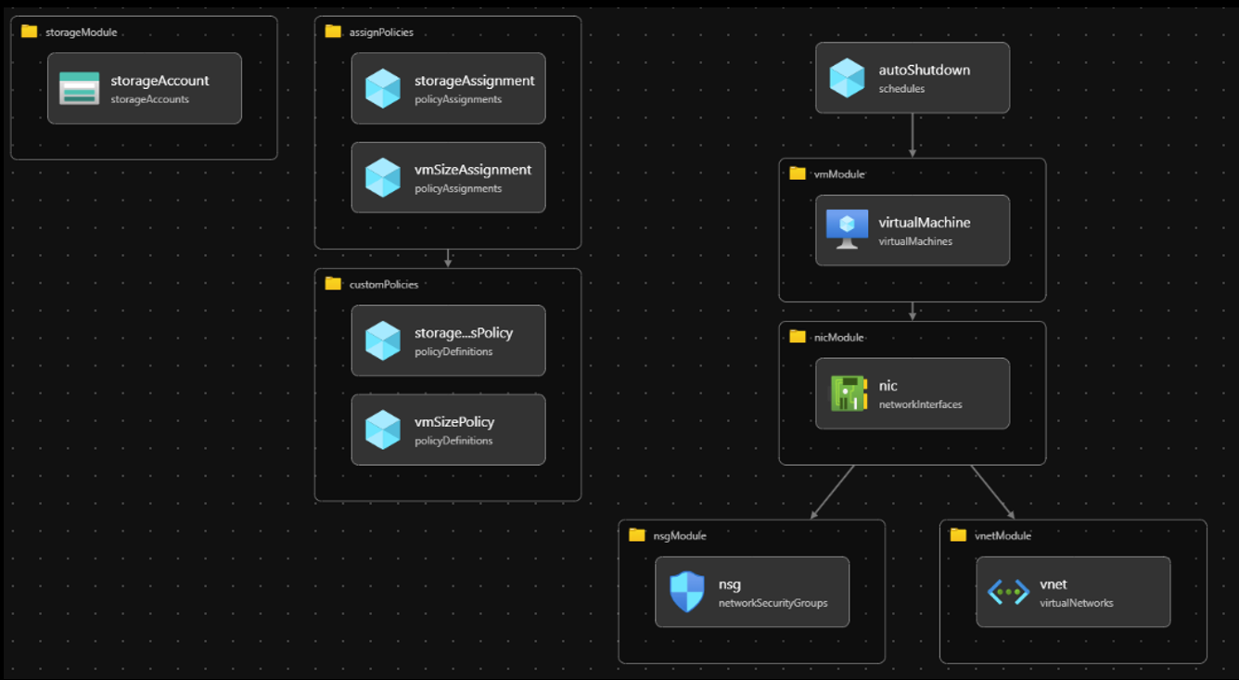Click the vnetModule module label
The image size is (1239, 680).
coord(1003,535)
